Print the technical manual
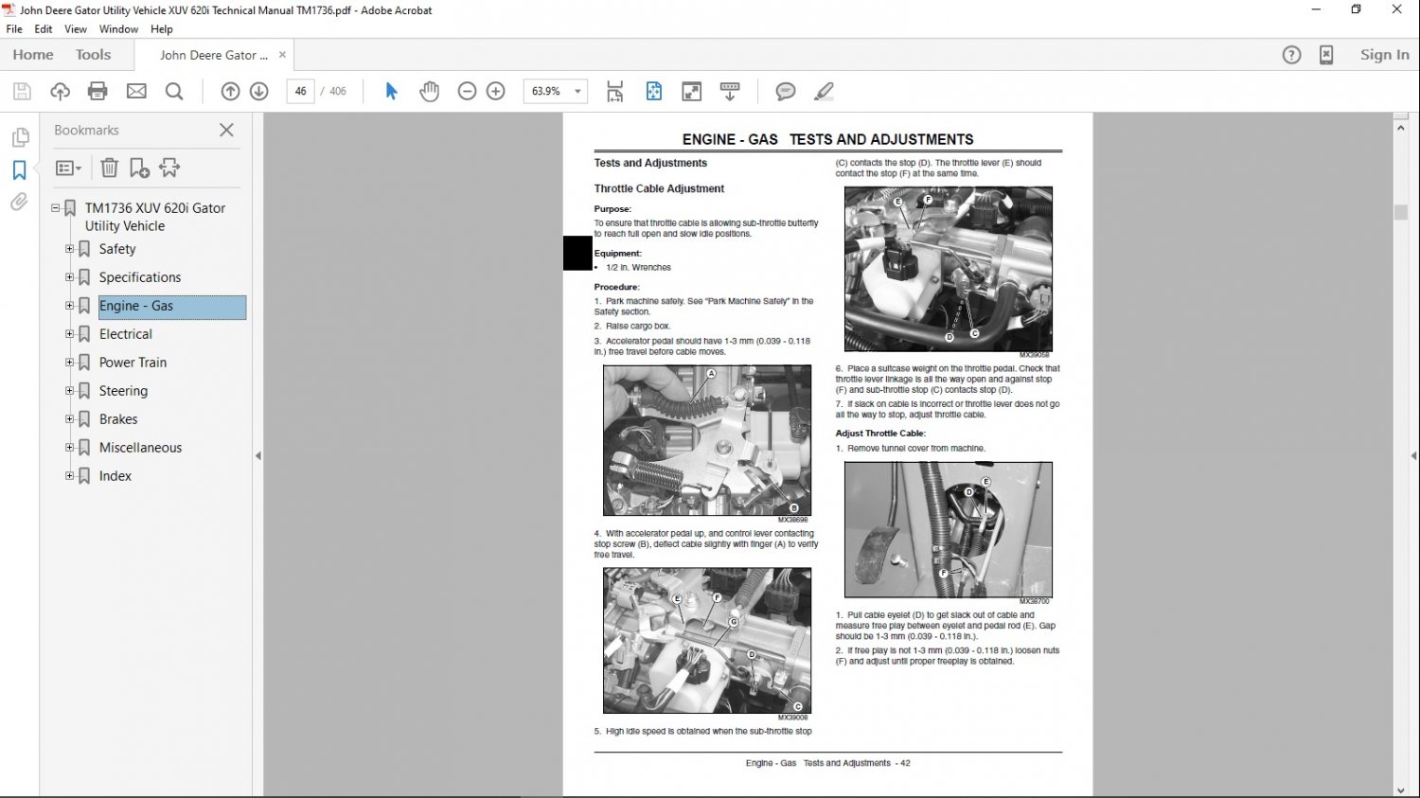Viewport: 1420px width, 798px height. pos(98,91)
